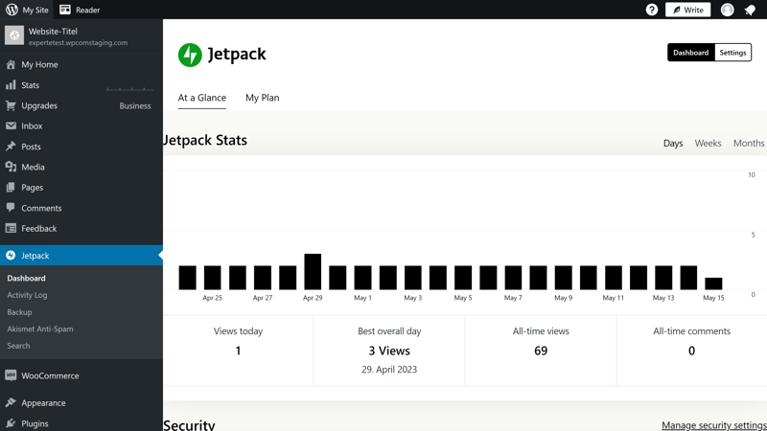Click the Plugins plug icon
Image resolution: width=767 pixels, height=431 pixels.
coord(11,423)
